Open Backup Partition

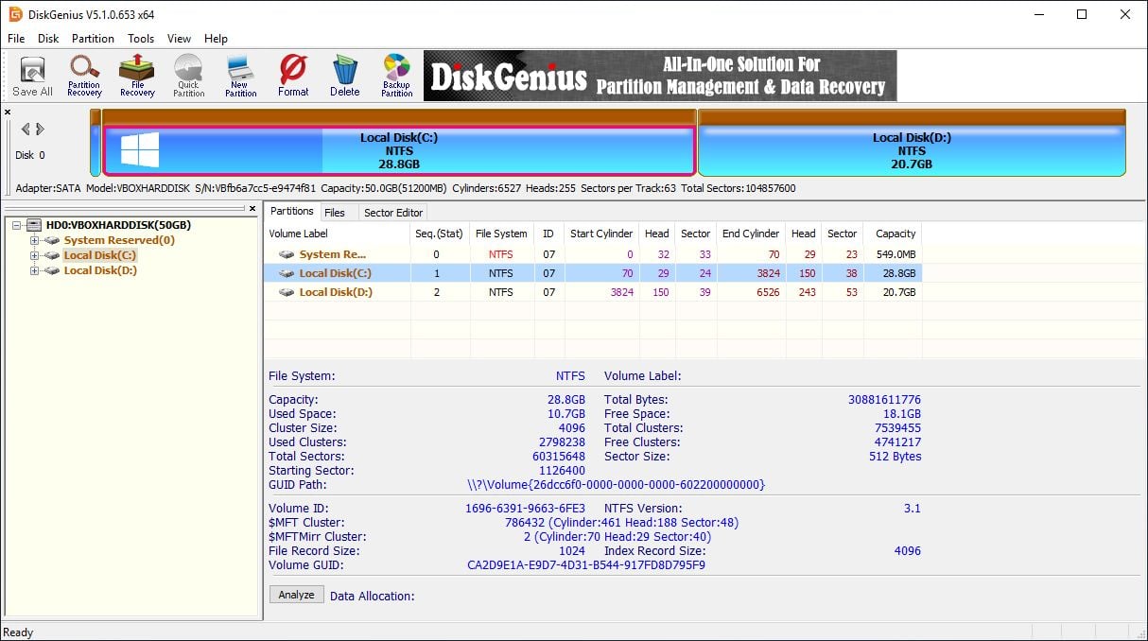(x=396, y=75)
